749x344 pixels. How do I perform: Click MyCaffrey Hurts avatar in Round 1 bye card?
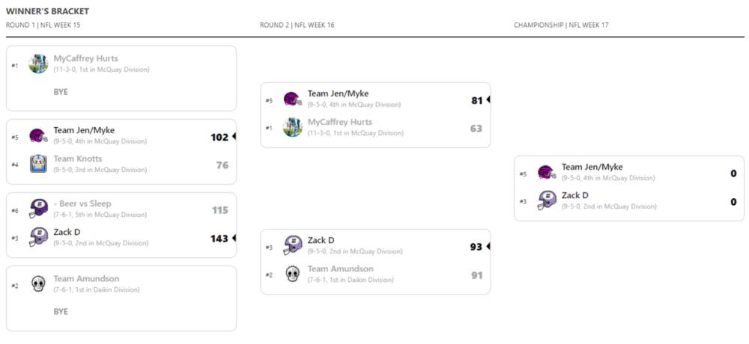(x=38, y=64)
